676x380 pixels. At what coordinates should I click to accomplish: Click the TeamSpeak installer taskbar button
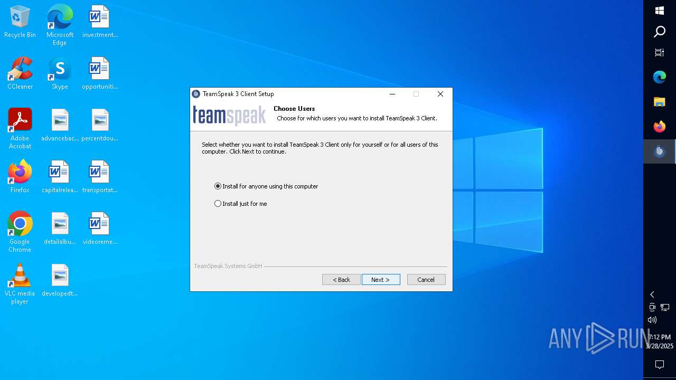click(x=660, y=151)
